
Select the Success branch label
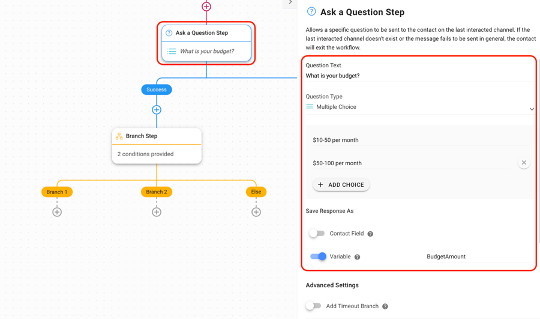point(157,90)
